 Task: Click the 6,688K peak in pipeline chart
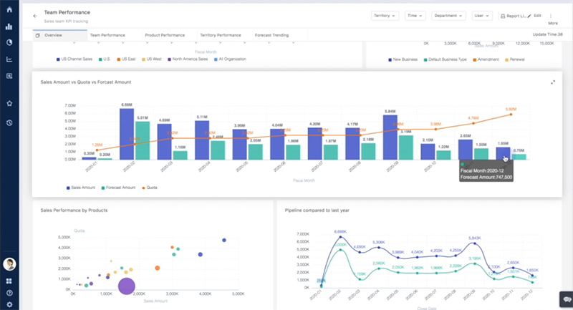[x=341, y=236]
